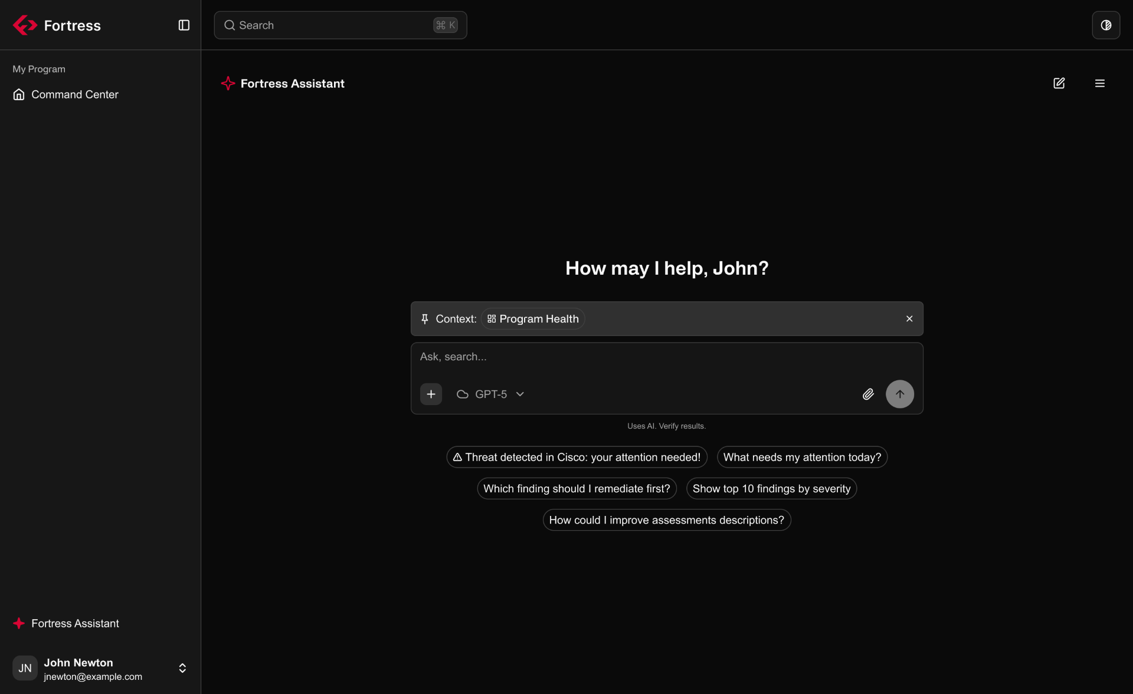Click the Fortress Assistant header star icon
1133x694 pixels.
coord(228,84)
